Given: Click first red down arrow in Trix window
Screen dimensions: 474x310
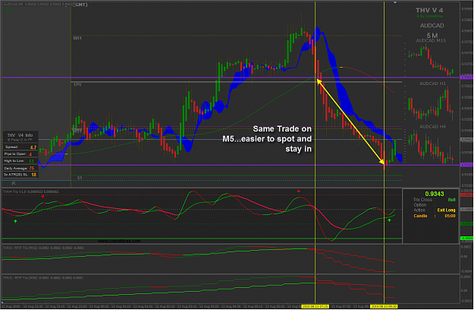Looking at the screenshot, I should coord(43,196).
